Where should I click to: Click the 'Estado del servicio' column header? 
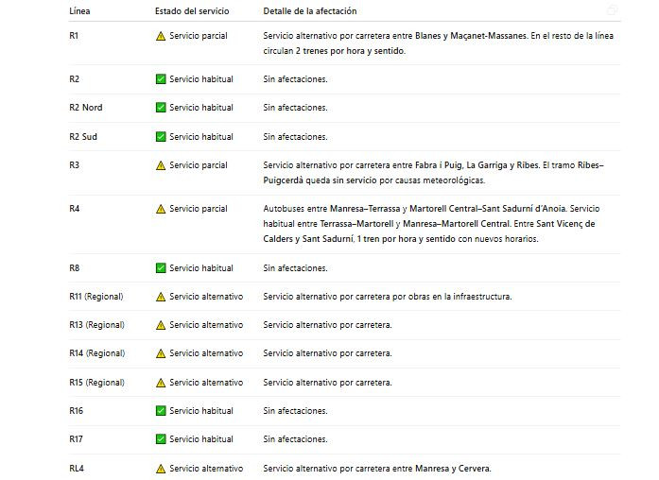point(191,11)
